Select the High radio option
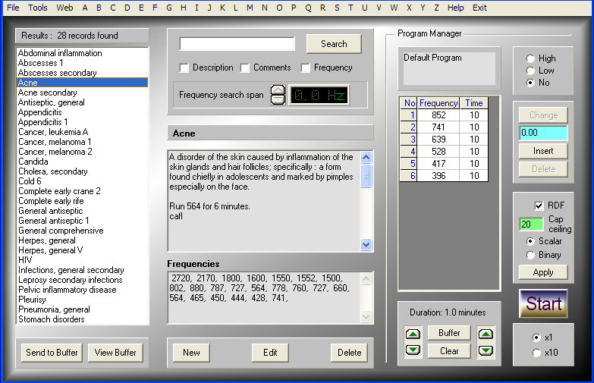The image size is (594, 383). tap(530, 58)
